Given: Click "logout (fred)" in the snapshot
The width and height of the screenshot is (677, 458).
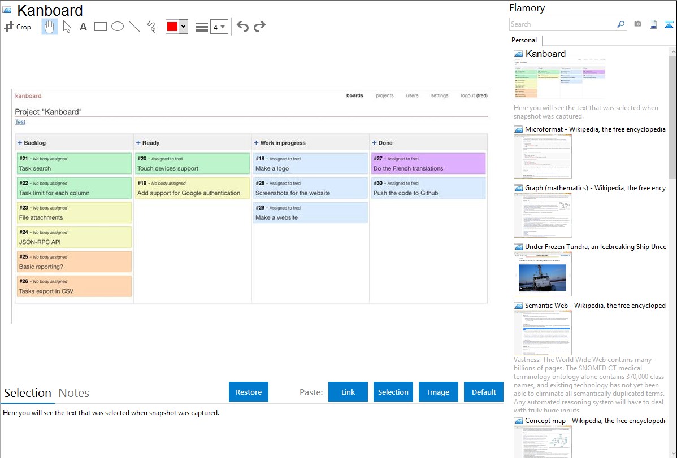Looking at the screenshot, I should click(x=474, y=95).
